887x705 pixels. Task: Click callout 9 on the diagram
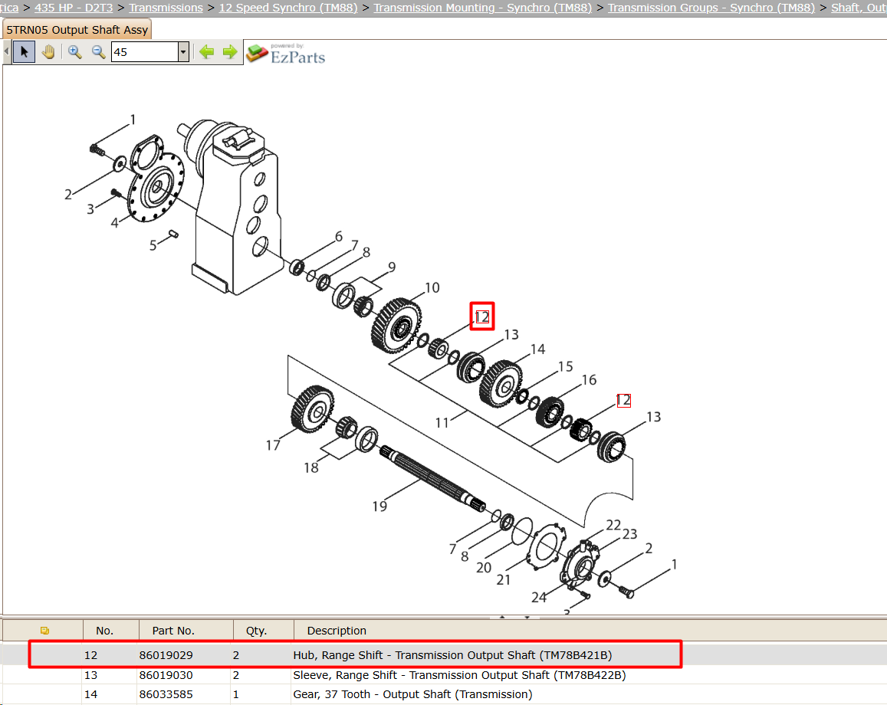coord(392,267)
